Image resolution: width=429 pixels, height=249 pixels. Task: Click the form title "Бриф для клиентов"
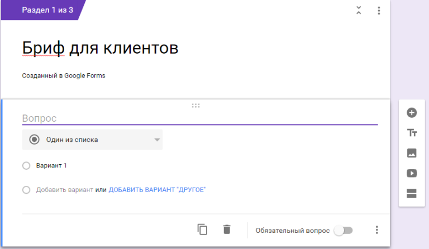click(x=101, y=48)
